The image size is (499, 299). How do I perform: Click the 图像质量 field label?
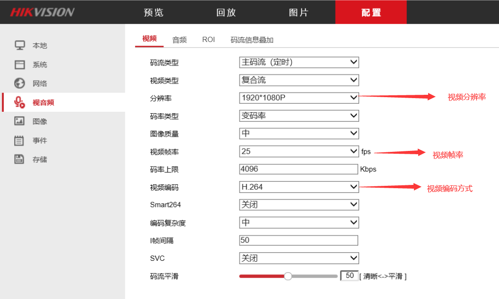click(x=164, y=134)
